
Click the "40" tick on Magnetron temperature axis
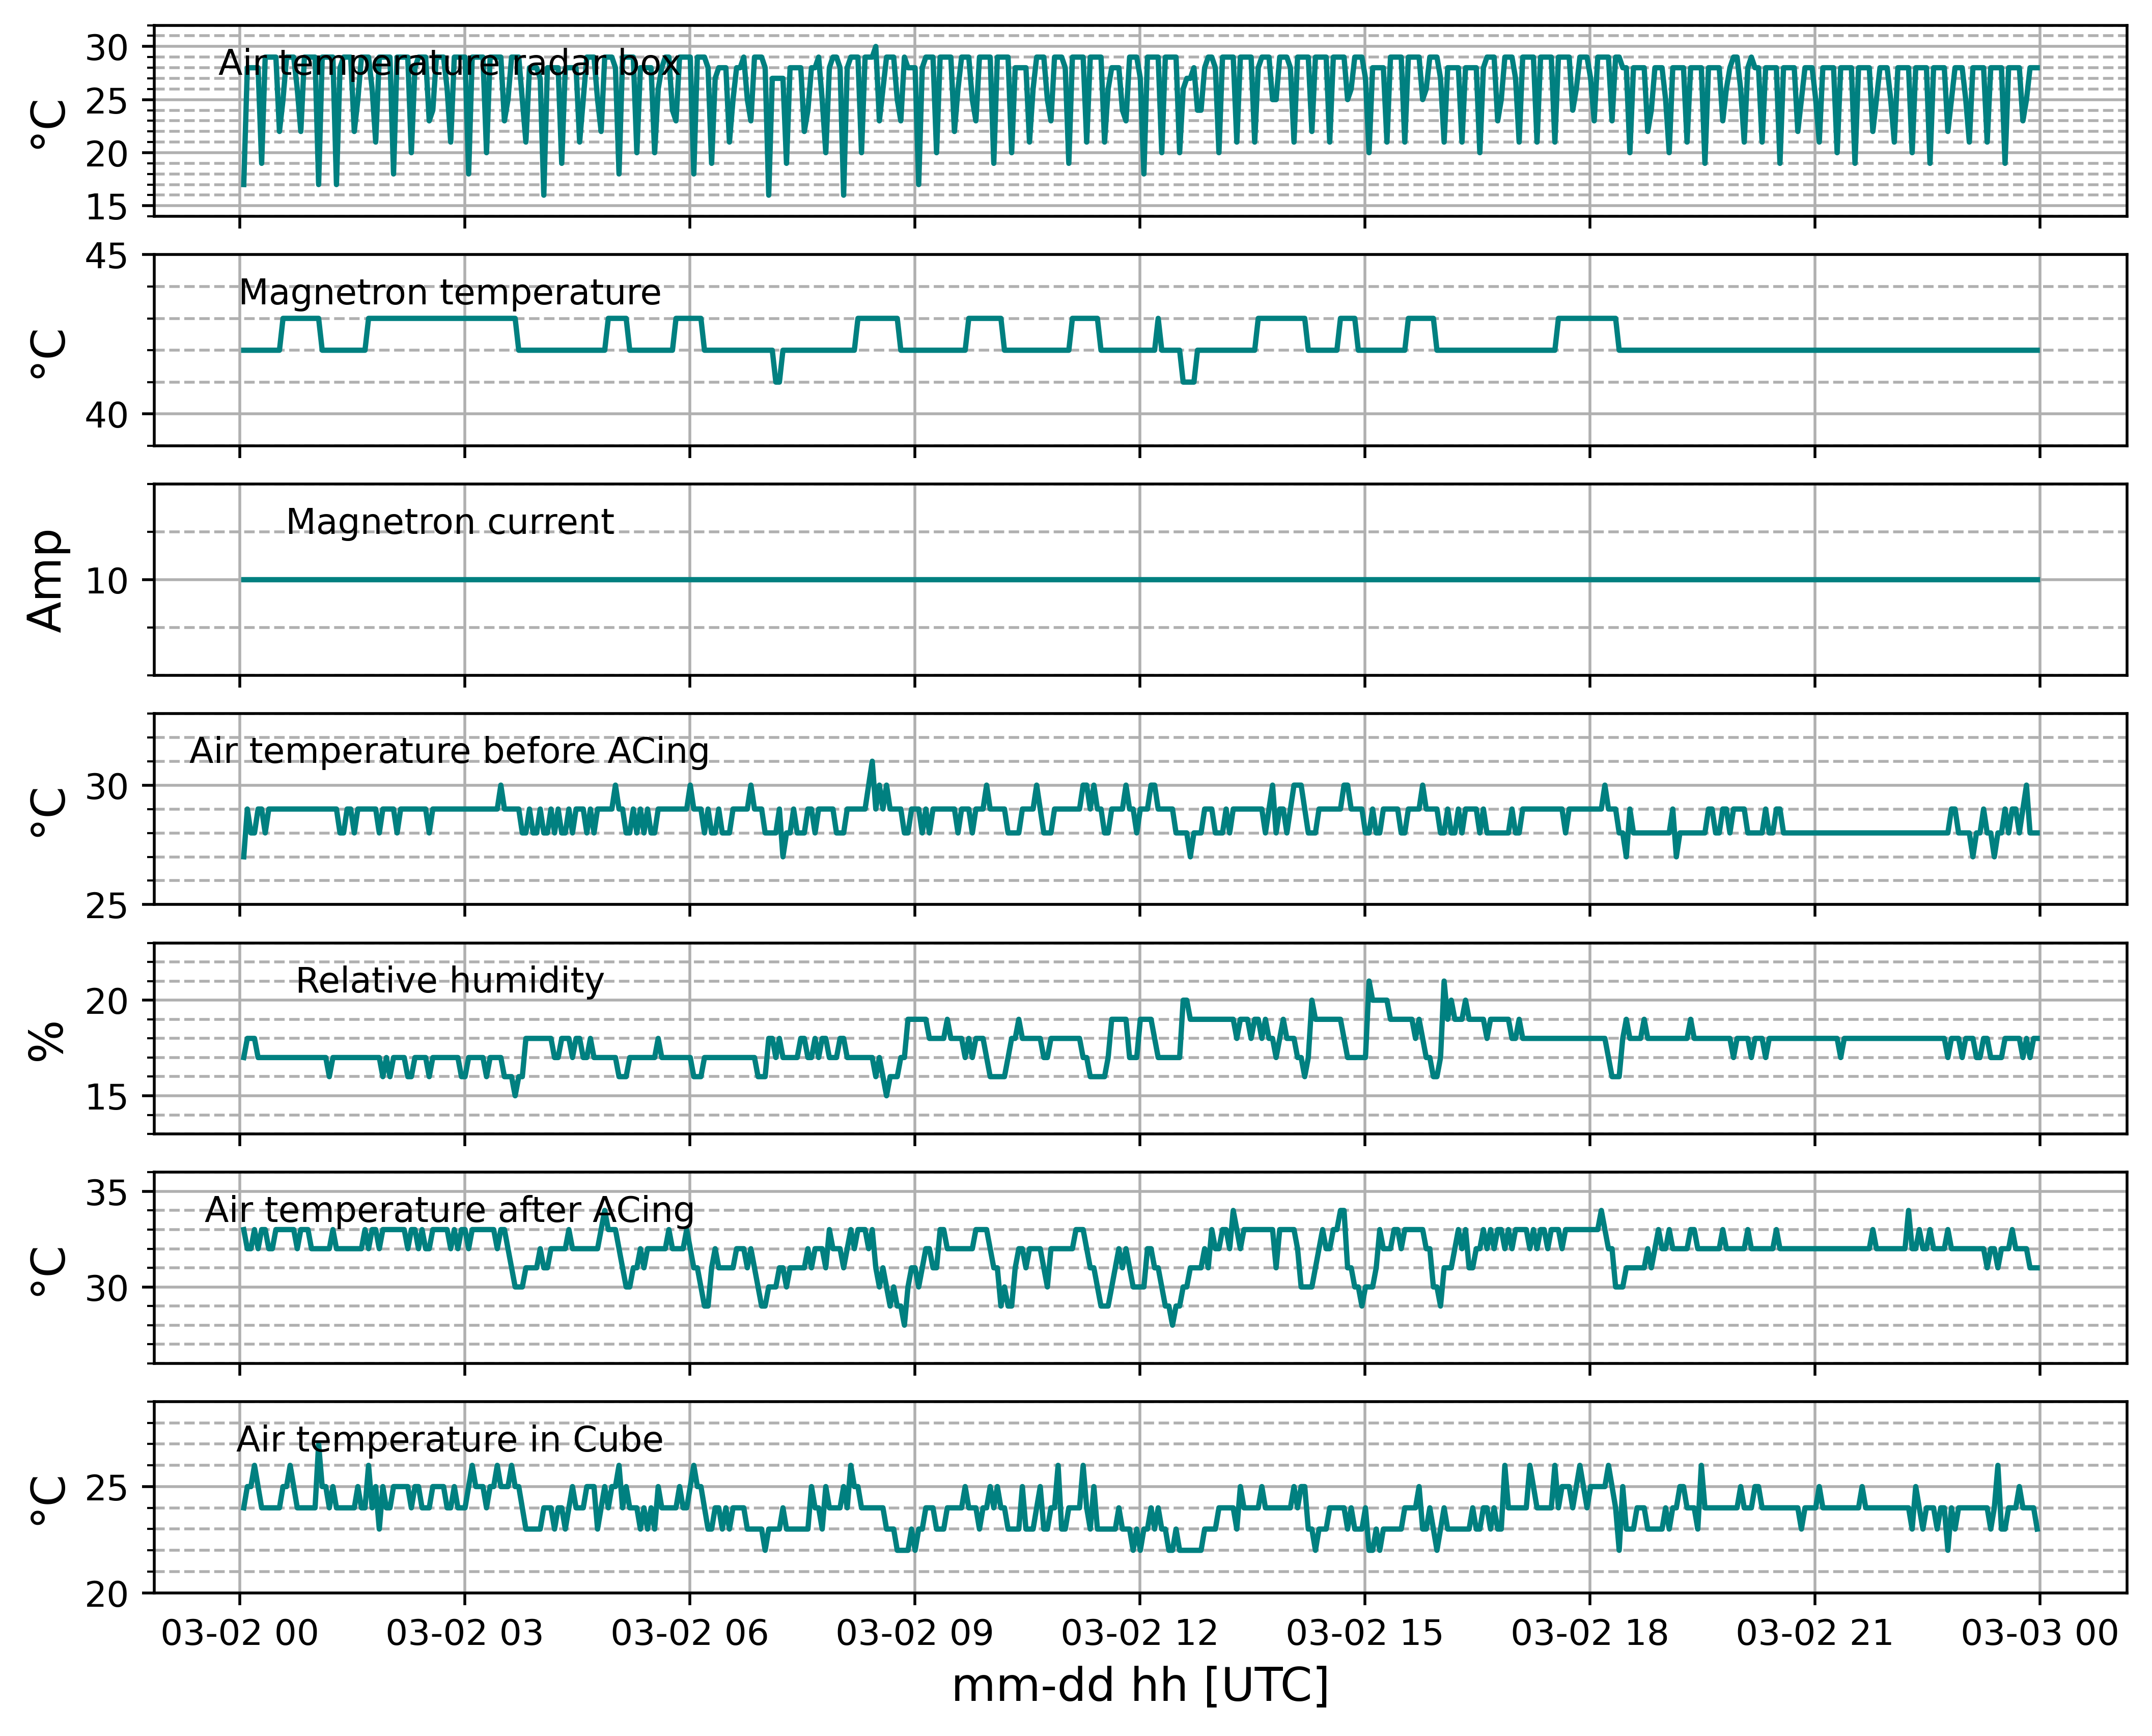pos(106,415)
